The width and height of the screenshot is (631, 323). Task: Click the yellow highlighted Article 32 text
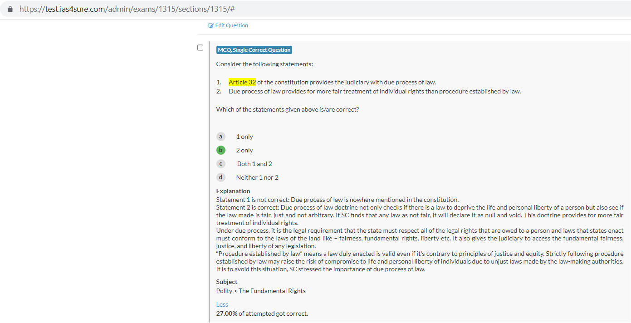point(242,82)
